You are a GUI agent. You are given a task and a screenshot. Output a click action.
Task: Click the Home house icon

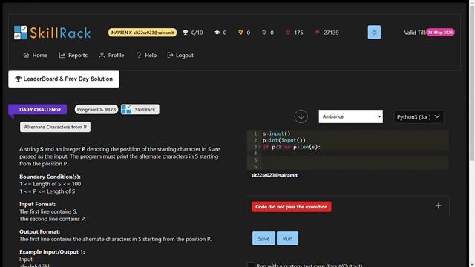pos(27,55)
